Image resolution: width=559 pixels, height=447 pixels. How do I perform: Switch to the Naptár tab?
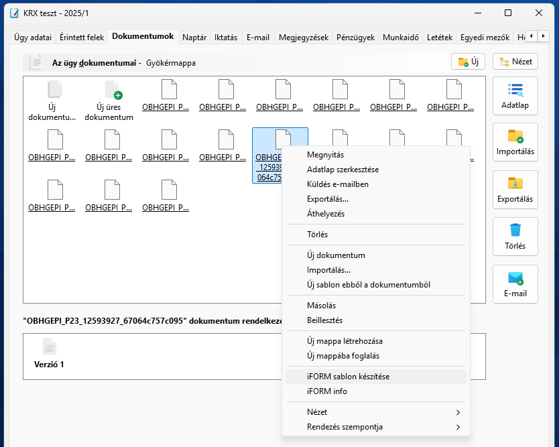pos(194,38)
